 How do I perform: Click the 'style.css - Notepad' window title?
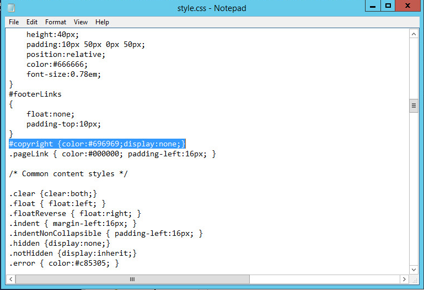tap(212, 8)
